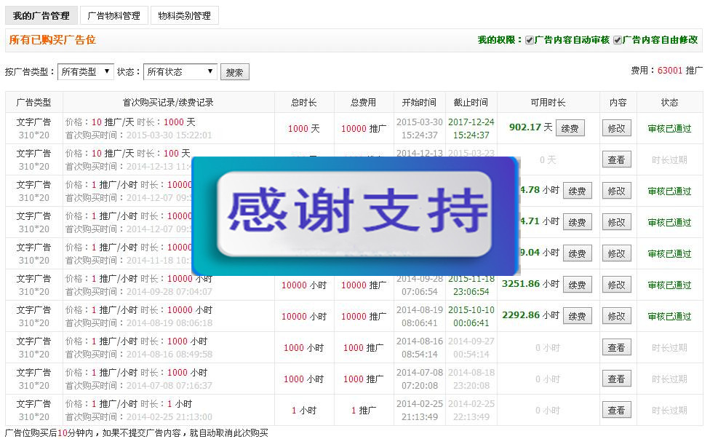710x439 pixels.
Task: Click 修改 on the 2014-08-19 ad row
Action: (x=616, y=315)
